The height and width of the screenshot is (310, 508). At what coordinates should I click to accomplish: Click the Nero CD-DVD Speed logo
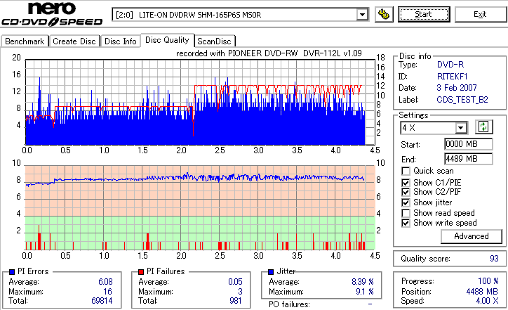tap(52, 14)
